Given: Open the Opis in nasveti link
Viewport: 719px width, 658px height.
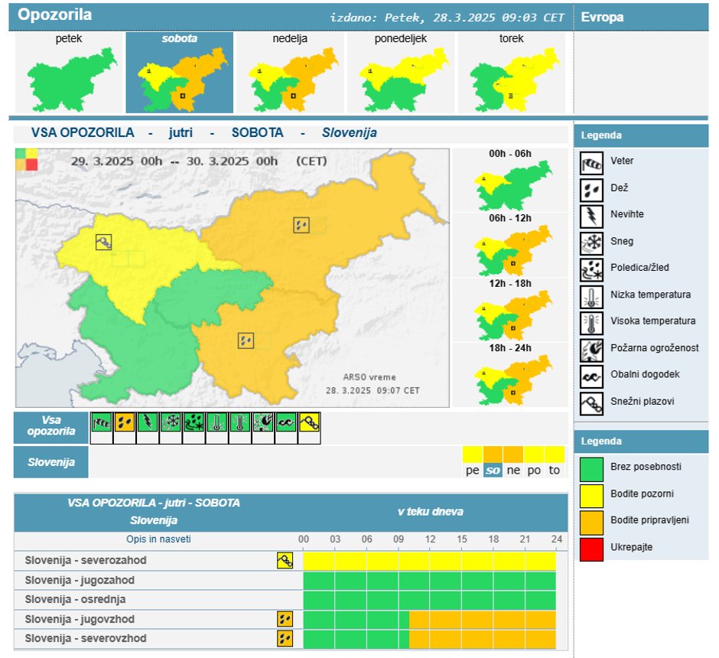Looking at the screenshot, I should pos(158,539).
